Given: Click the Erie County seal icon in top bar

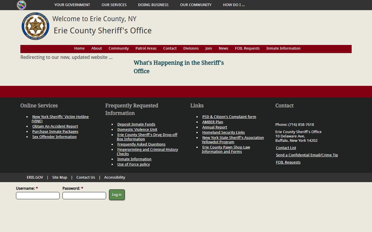Looking at the screenshot, I should click(x=22, y=5).
